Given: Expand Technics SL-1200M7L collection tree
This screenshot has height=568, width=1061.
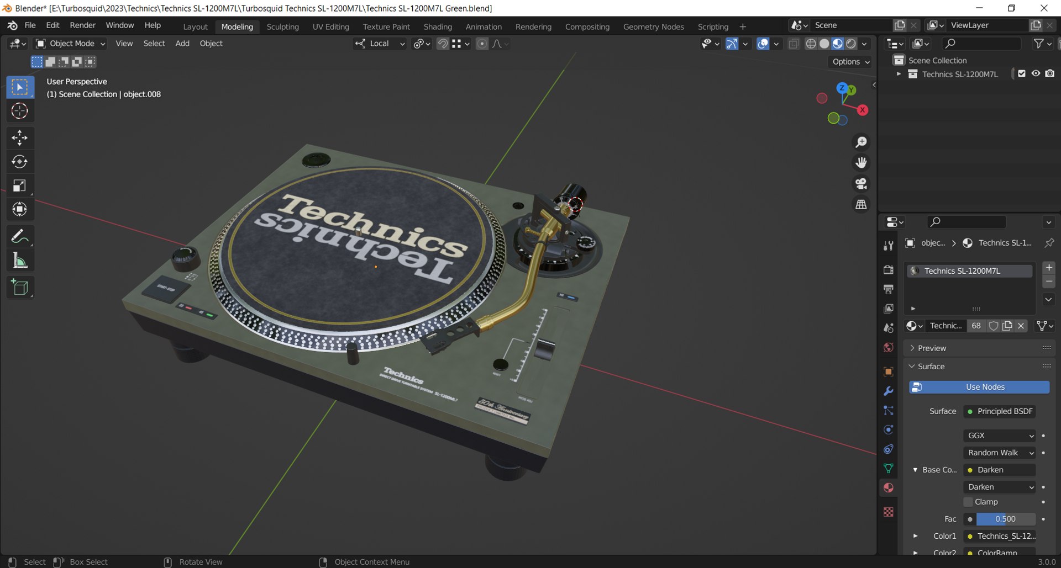Looking at the screenshot, I should [x=899, y=74].
